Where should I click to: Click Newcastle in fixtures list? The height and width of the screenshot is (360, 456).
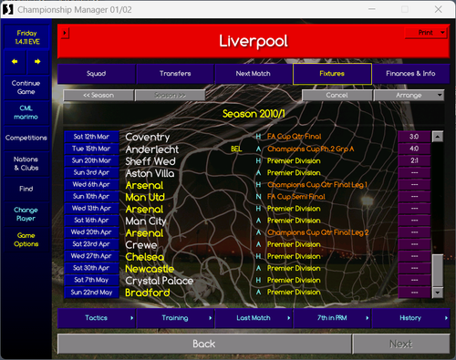tap(150, 269)
